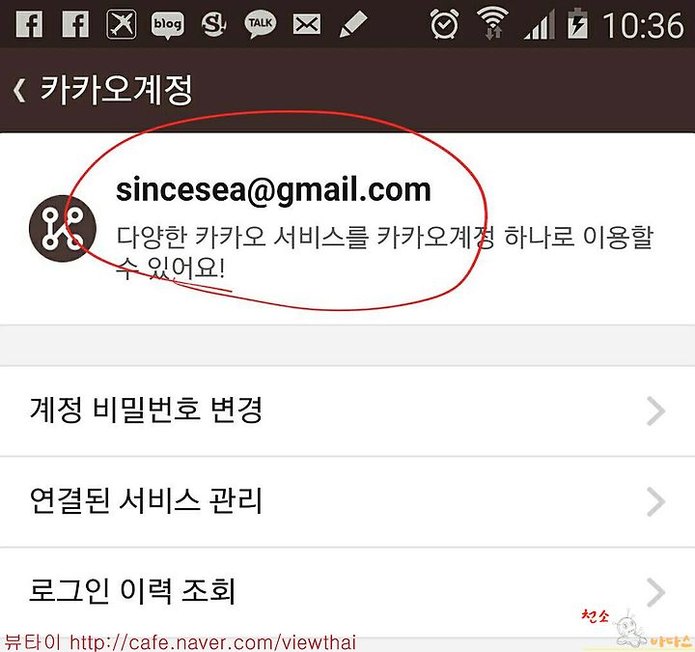Open chevron next to 계정 비밀번호 변경
Image resolution: width=695 pixels, height=652 pixels.
(655, 411)
